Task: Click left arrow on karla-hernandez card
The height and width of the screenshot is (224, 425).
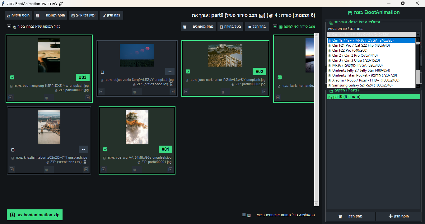Action: click(278, 97)
